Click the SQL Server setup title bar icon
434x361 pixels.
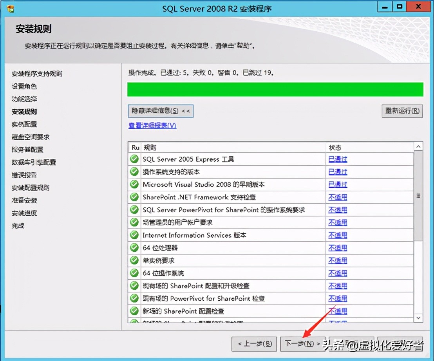pyautogui.click(x=11, y=9)
